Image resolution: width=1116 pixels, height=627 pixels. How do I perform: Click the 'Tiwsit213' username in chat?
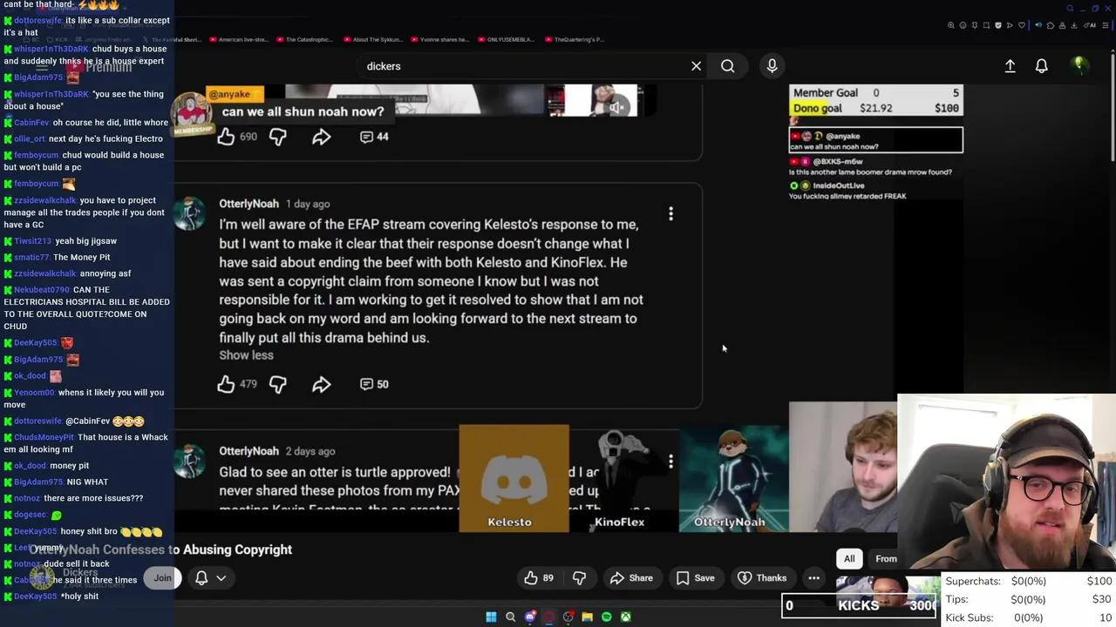tap(32, 241)
